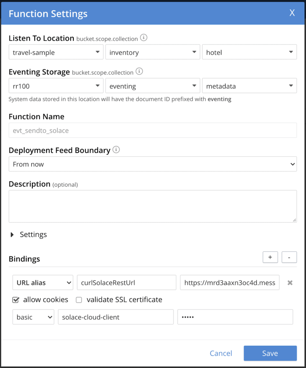Click the Deployment Feed Boundary info icon
Viewport: 306px width, 368px height.
pyautogui.click(x=116, y=150)
